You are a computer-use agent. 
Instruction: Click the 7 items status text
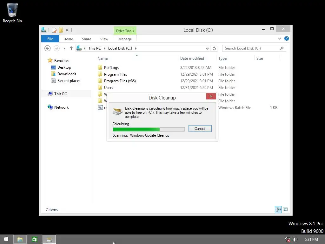[x=52, y=210]
